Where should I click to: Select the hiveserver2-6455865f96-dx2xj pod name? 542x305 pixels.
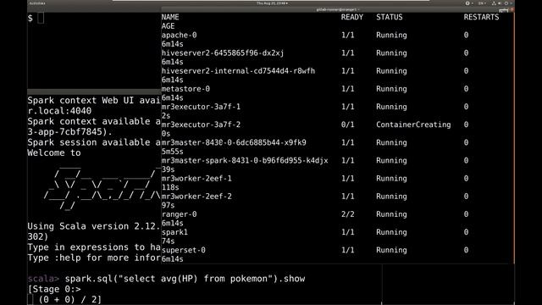[x=223, y=53]
